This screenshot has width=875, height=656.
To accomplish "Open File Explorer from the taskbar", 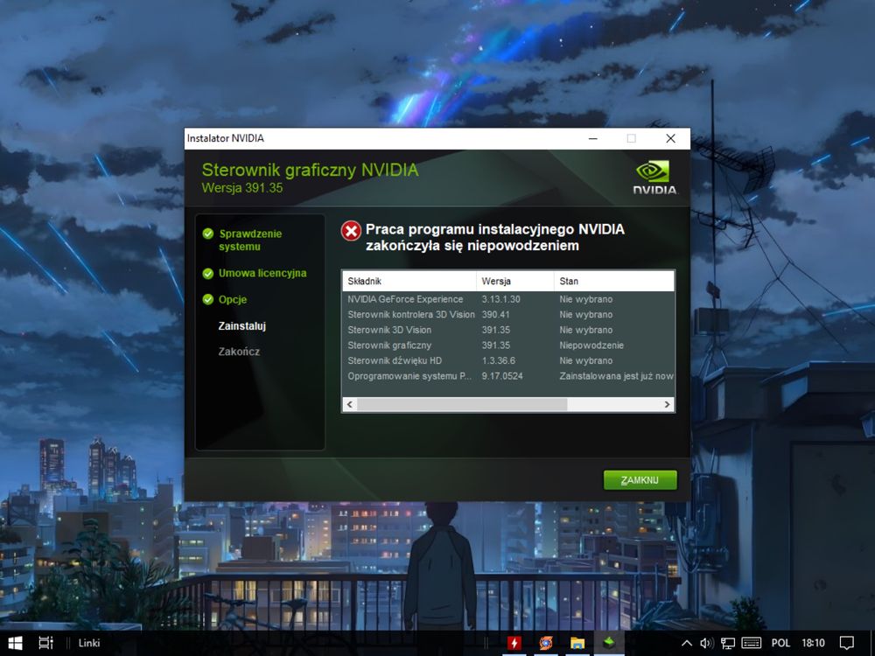I will click(x=577, y=643).
